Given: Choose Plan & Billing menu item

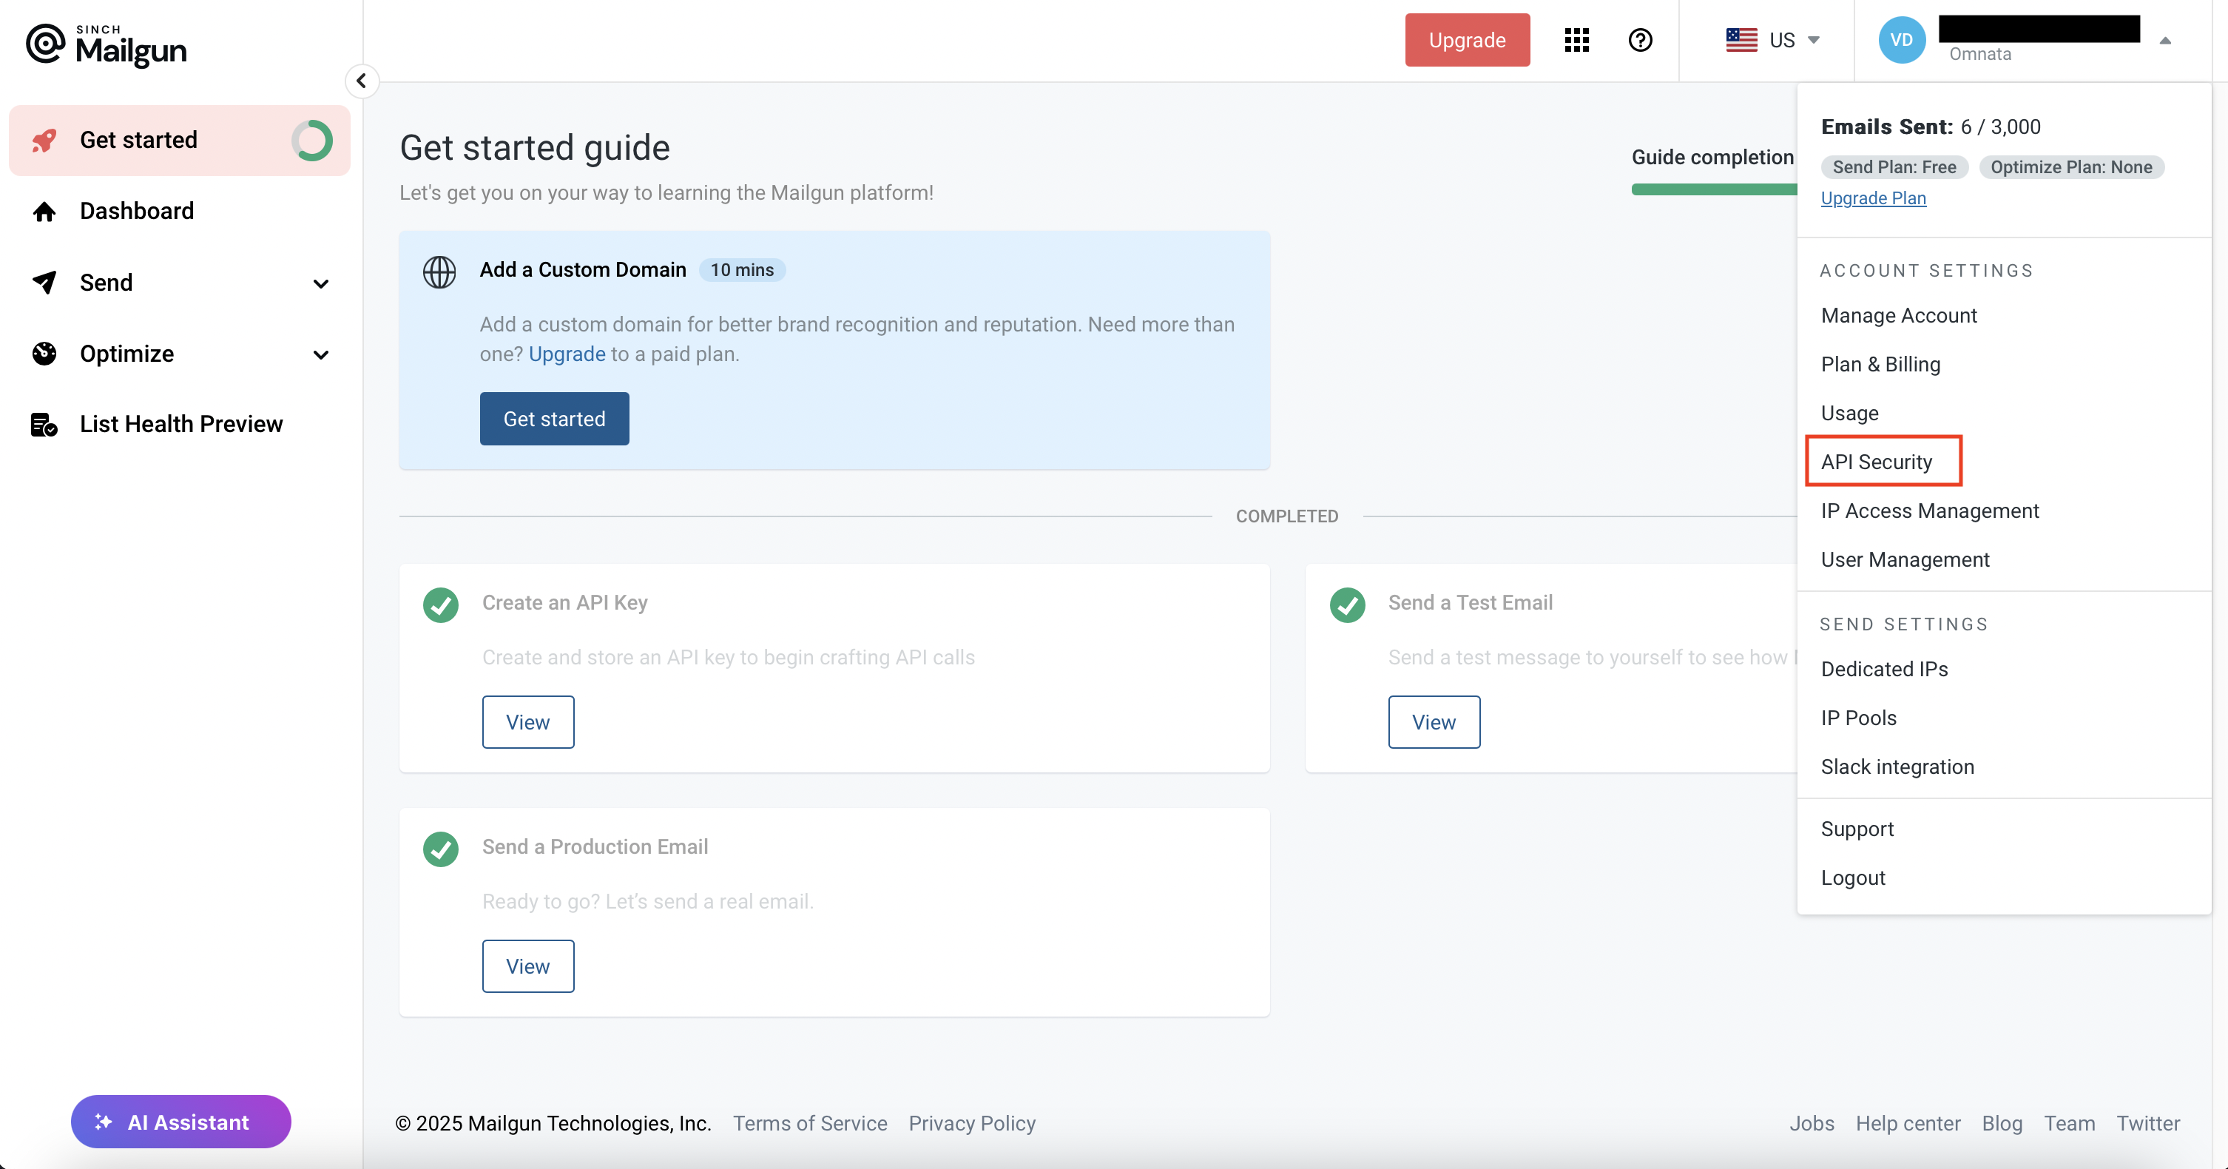Looking at the screenshot, I should [1880, 364].
